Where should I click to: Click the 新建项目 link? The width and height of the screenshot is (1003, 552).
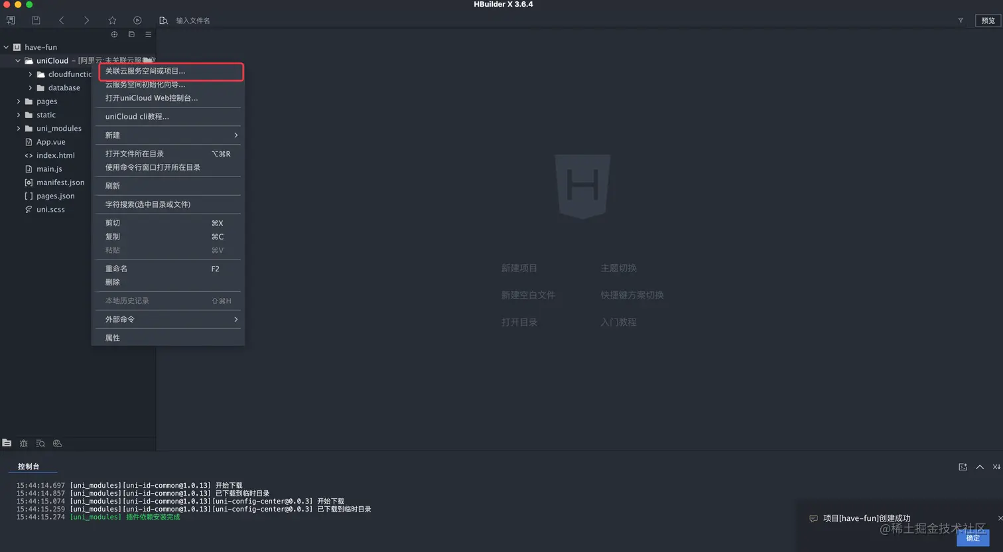pyautogui.click(x=519, y=268)
